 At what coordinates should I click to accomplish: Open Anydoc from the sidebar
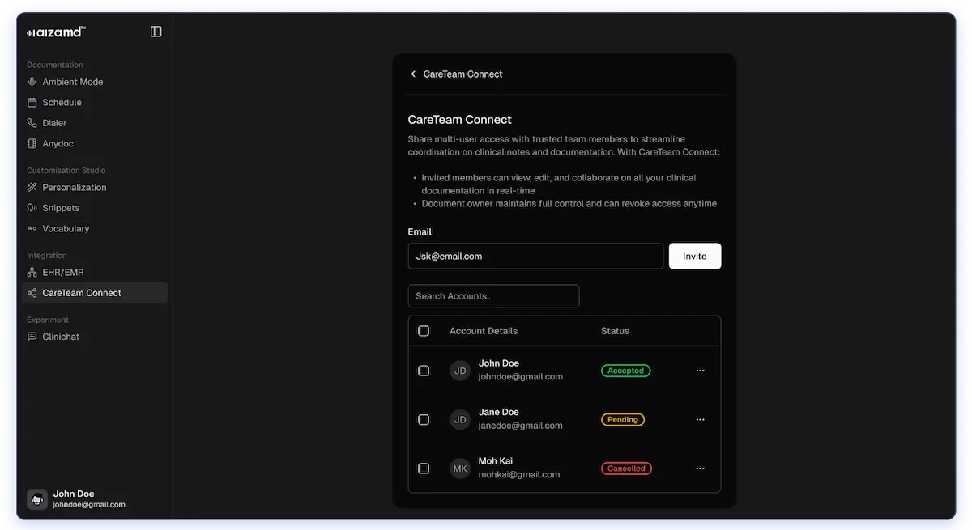[x=95, y=144]
